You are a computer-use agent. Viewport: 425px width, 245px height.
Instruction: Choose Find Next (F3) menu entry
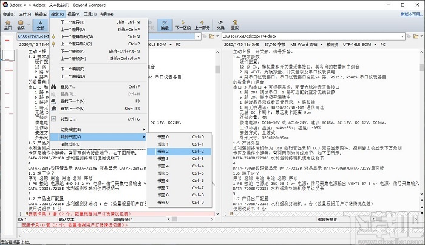tap(98, 101)
